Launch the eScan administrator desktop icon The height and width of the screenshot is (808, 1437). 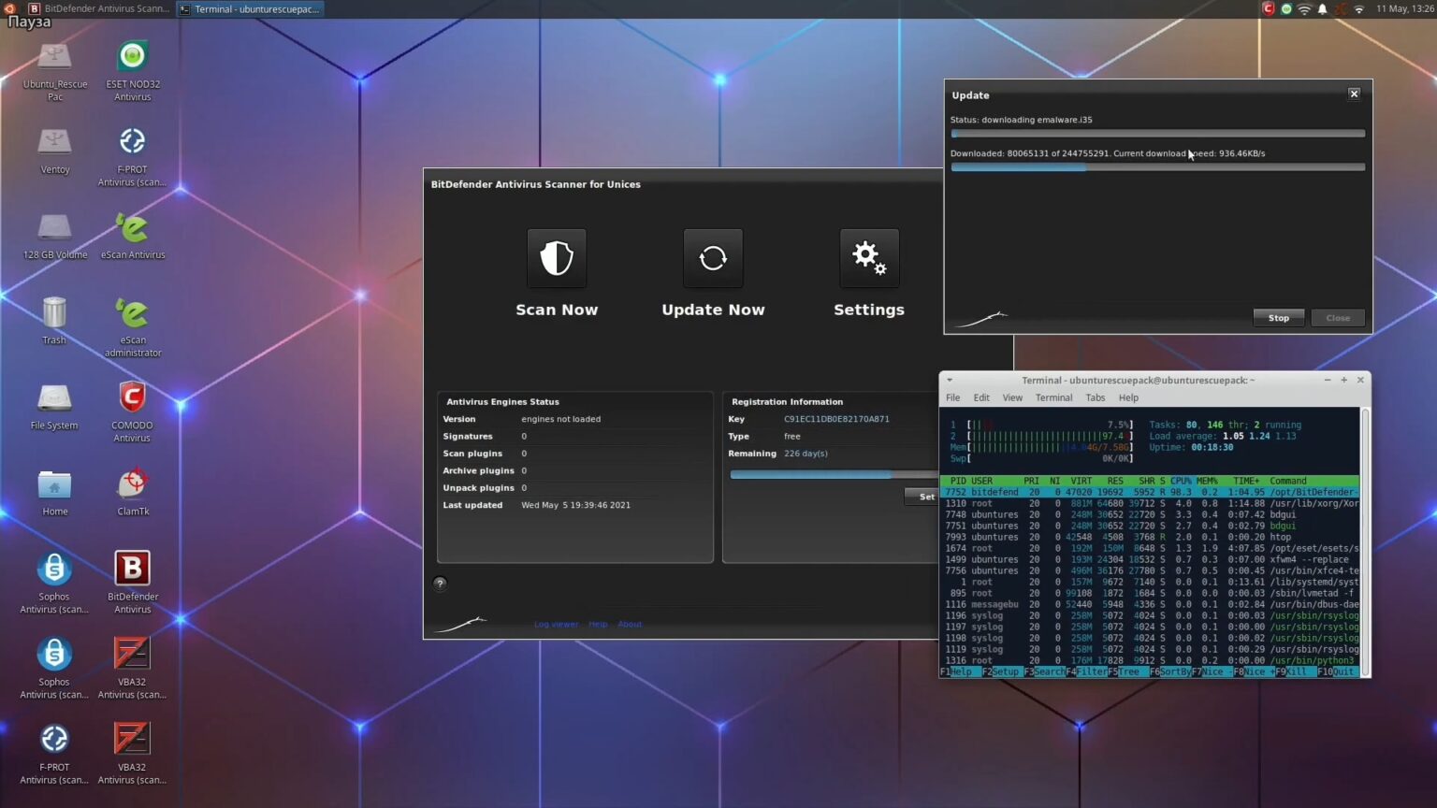(132, 326)
